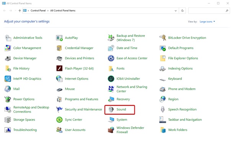Open the File History icon
This screenshot has width=232, height=145.
(8, 69)
